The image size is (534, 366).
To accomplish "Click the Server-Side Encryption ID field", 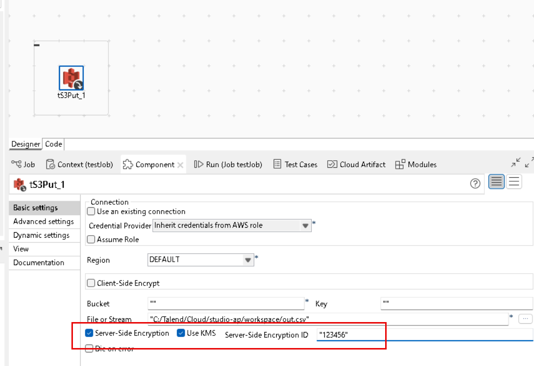I will pos(425,335).
